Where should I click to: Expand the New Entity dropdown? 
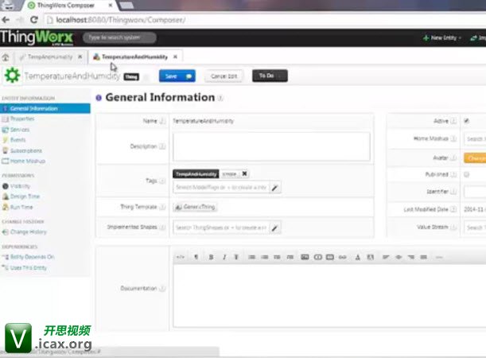442,38
